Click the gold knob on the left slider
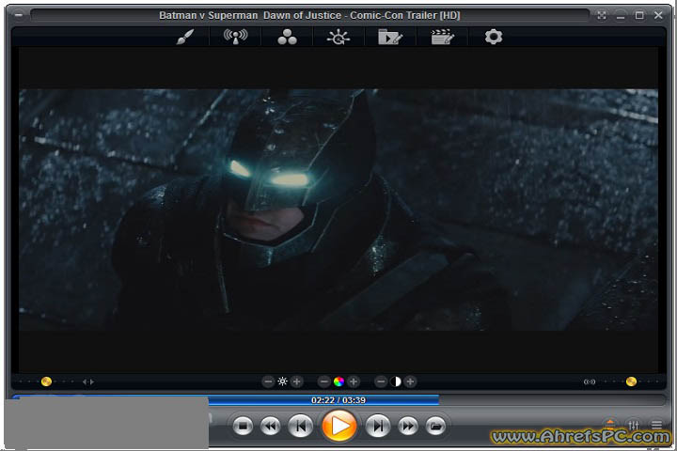 tap(46, 381)
